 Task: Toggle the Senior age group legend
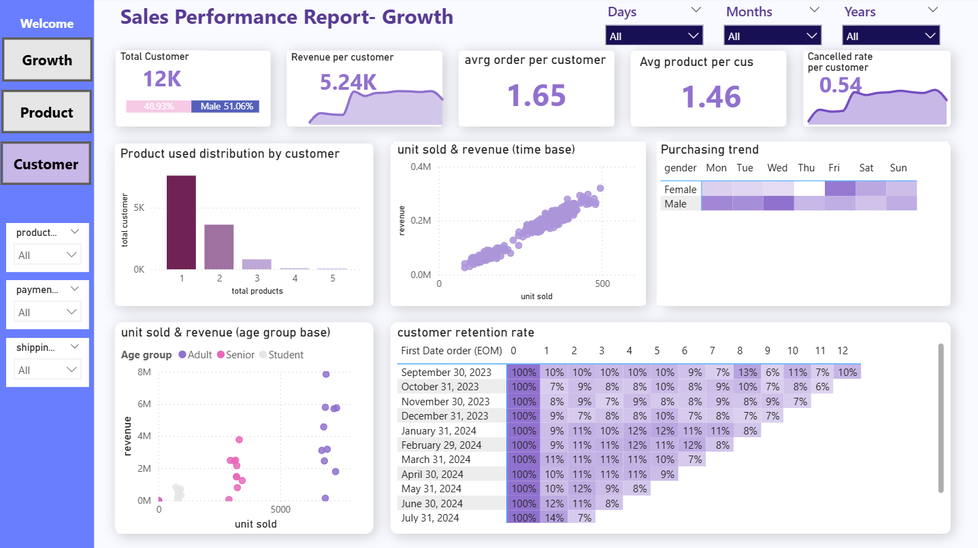[235, 355]
